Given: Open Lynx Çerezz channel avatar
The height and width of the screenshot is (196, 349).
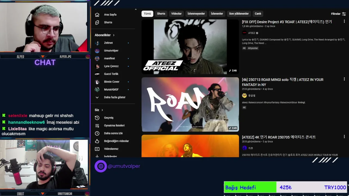Looking at the screenshot, I should pos(97,66).
